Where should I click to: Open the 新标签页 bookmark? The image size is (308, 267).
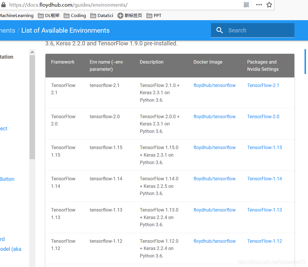click(130, 16)
